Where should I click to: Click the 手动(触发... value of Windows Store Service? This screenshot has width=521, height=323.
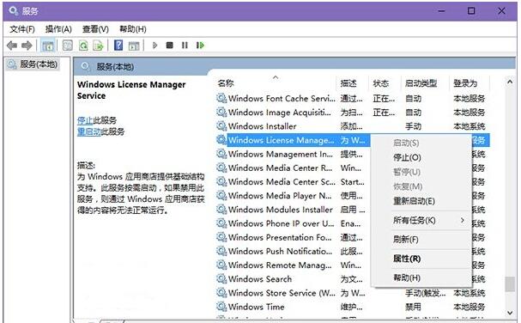tap(426, 293)
